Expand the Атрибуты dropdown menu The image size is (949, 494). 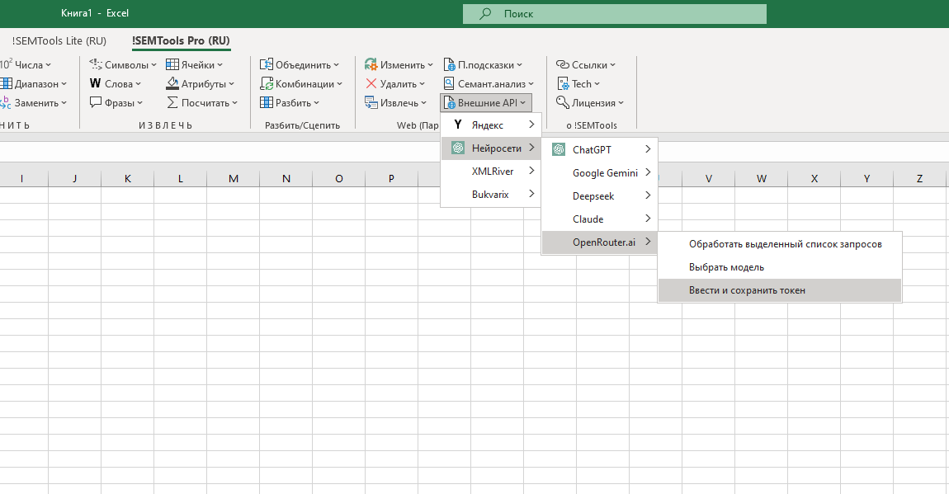click(201, 83)
